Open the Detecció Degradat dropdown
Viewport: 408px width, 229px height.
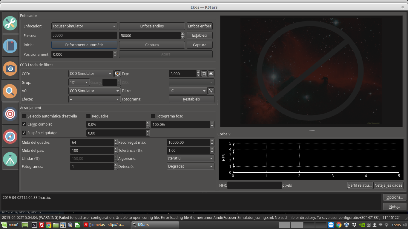[191, 166]
